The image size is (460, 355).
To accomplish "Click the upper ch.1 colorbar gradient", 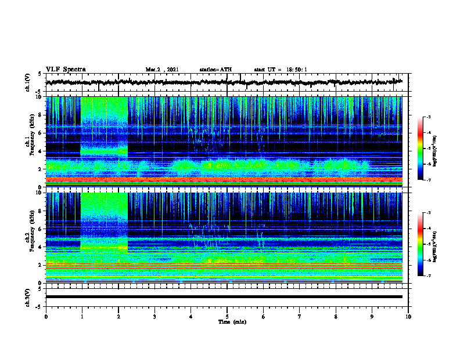I will point(420,148).
